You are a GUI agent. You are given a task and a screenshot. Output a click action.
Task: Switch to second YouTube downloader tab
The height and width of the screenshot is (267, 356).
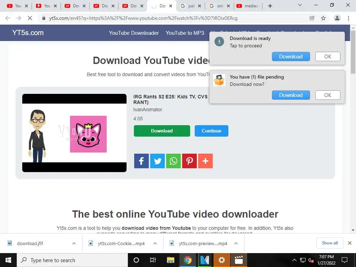pos(47,6)
